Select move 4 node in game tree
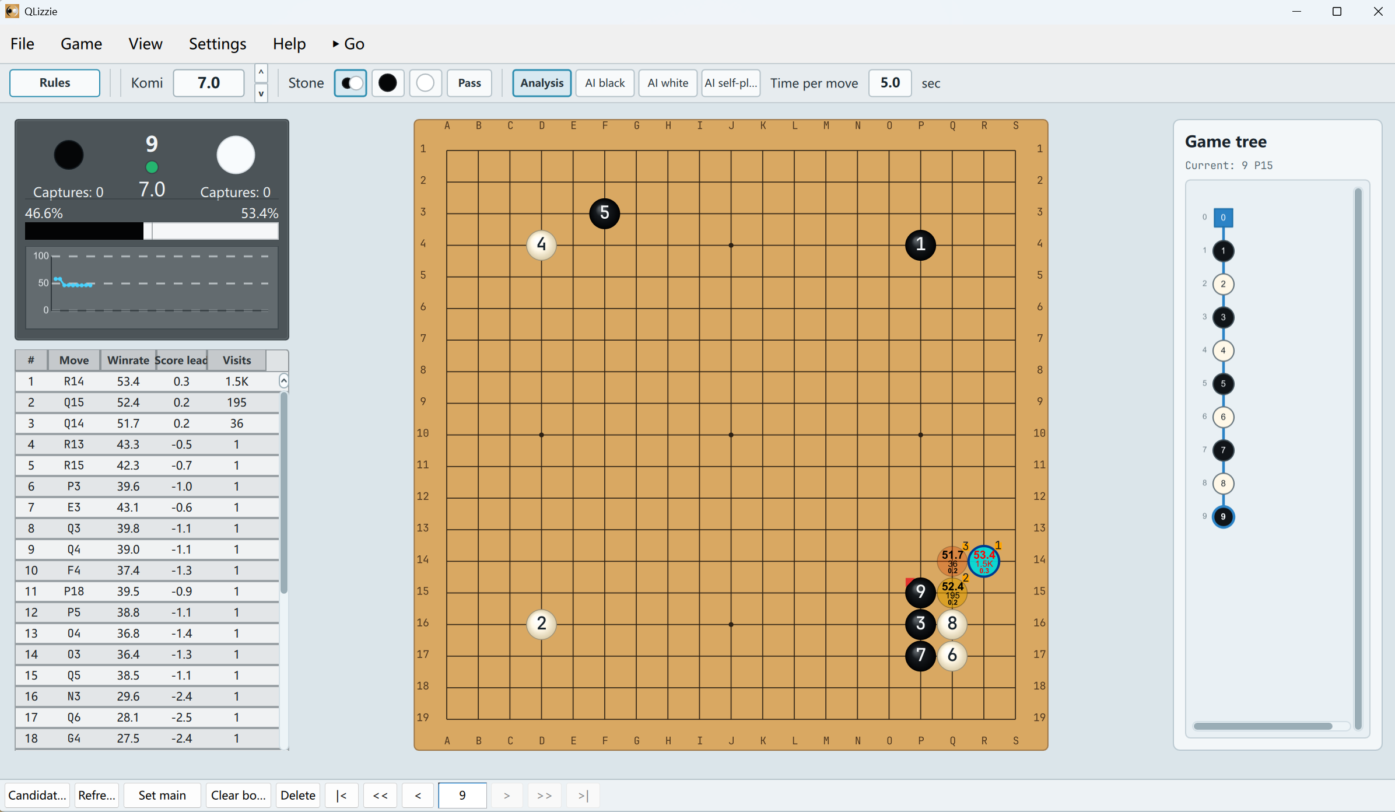Image resolution: width=1395 pixels, height=812 pixels. coord(1224,351)
